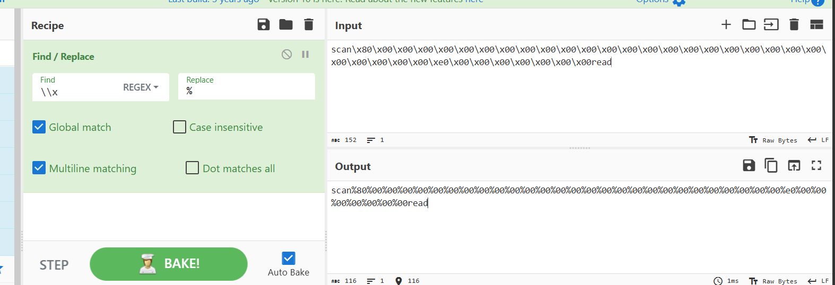Maximise the output pane
Screen dimensions: 835x285
coord(816,165)
